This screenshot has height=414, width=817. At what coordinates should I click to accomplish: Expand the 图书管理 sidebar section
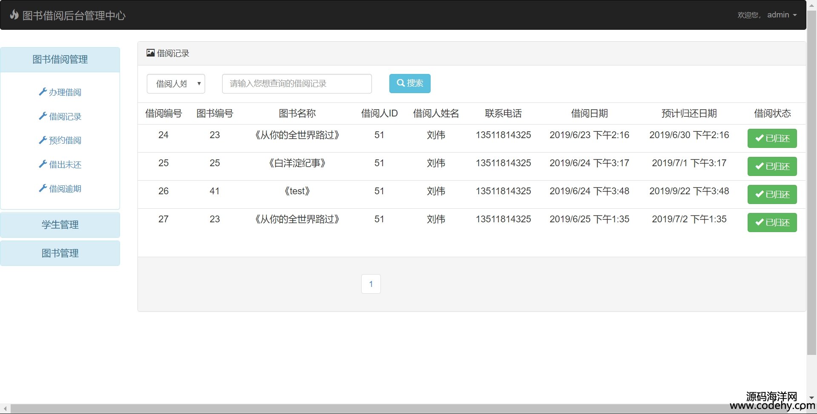pos(60,253)
